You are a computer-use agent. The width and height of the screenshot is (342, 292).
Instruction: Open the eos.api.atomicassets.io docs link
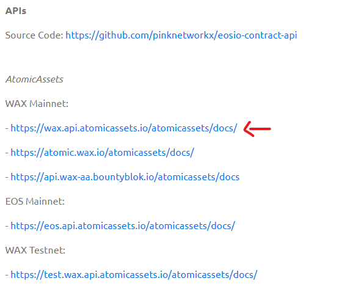click(123, 226)
